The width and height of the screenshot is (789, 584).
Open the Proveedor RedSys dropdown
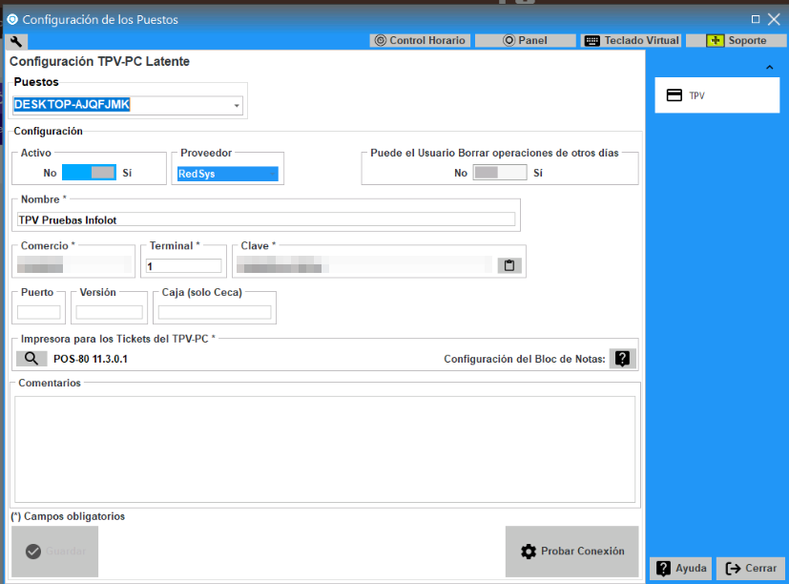[227, 174]
